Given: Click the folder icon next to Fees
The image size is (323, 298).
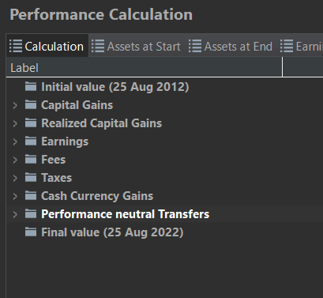Looking at the screenshot, I should (x=31, y=159).
